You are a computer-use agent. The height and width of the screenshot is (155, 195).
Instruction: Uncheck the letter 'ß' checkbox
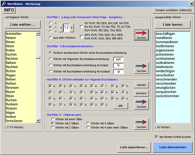click(x=71, y=104)
